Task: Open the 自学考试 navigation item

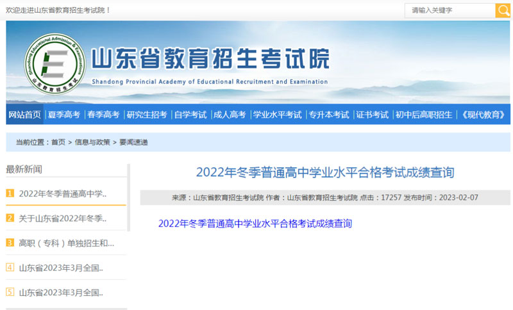Action: [190, 115]
